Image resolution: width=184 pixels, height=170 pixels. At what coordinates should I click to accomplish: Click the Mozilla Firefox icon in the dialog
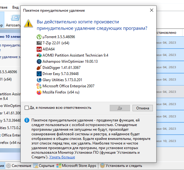39,92
